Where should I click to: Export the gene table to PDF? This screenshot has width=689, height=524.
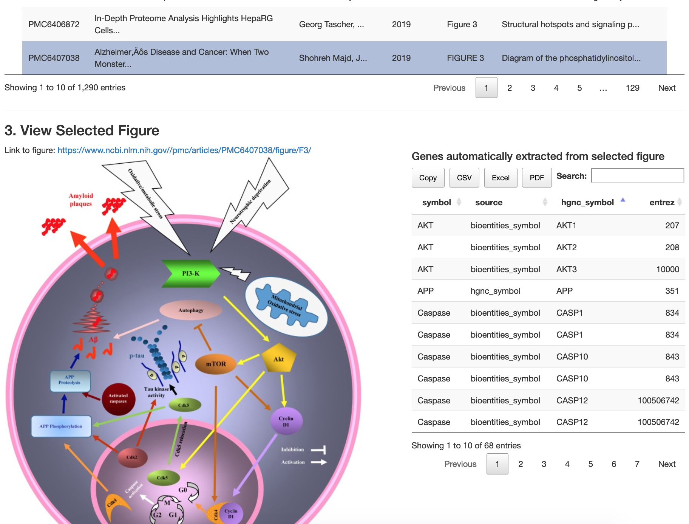tap(536, 178)
